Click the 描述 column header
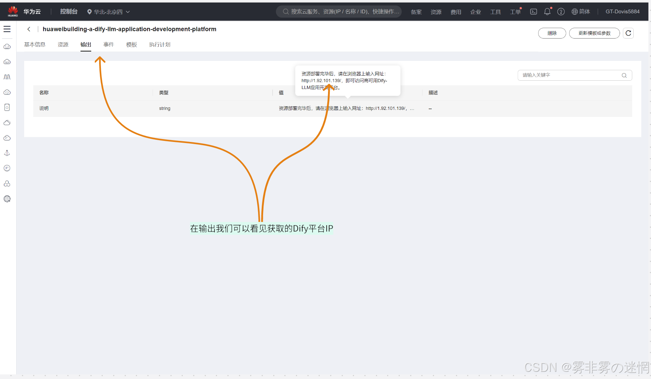Viewport: 651px width, 379px height. pos(433,93)
